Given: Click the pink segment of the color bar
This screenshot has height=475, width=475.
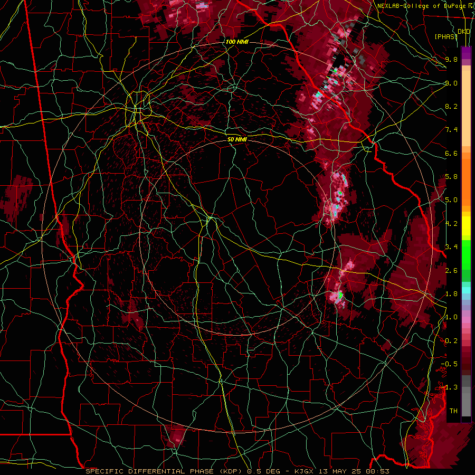Looking at the screenshot, I should [x=466, y=319].
